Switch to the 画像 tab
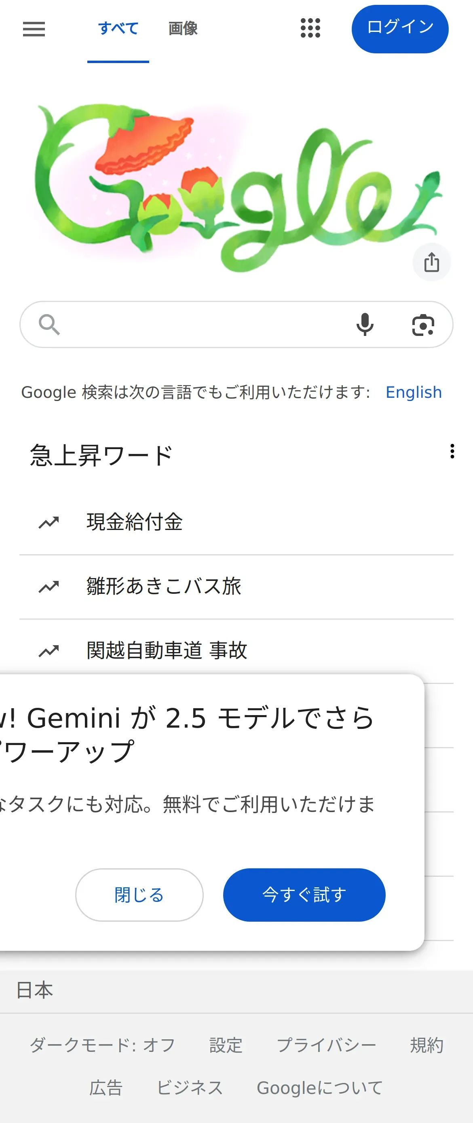The height and width of the screenshot is (1123, 473). pos(183,29)
